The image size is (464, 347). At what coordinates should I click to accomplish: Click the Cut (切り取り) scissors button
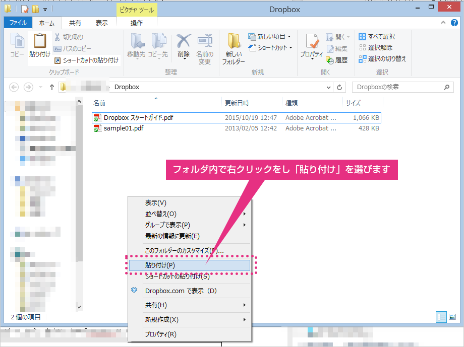[x=69, y=37]
